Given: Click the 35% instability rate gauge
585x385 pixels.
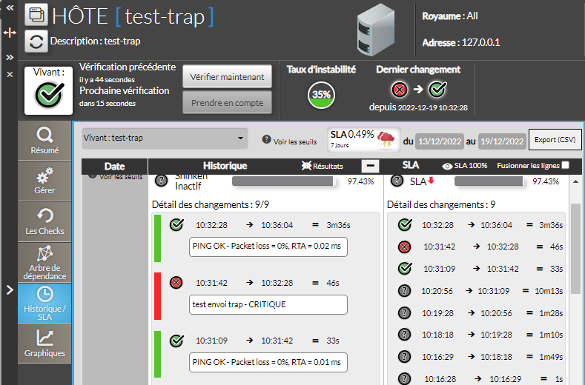Looking at the screenshot, I should [x=321, y=95].
